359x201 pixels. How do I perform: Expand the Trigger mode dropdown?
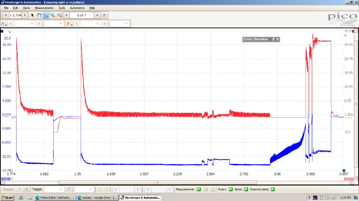point(61,189)
